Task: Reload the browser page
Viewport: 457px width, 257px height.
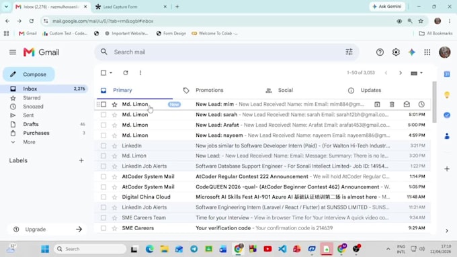Action: tap(31, 21)
